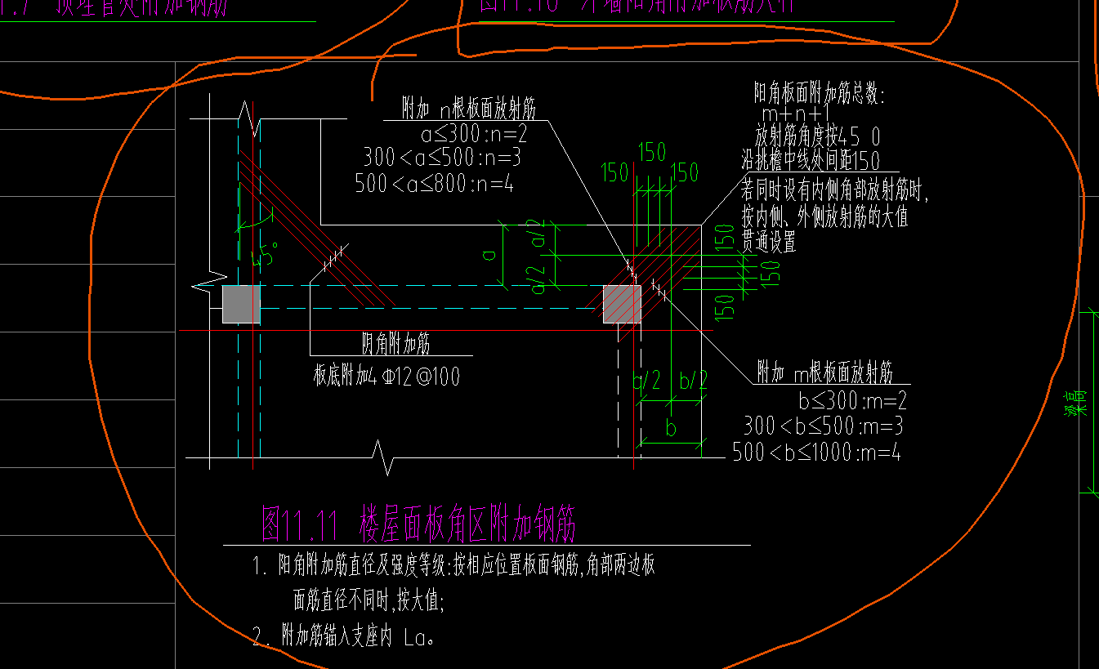Select the text '阳角板面附加筋总数:'
Viewport: 1099px width, 669px height.
point(820,95)
